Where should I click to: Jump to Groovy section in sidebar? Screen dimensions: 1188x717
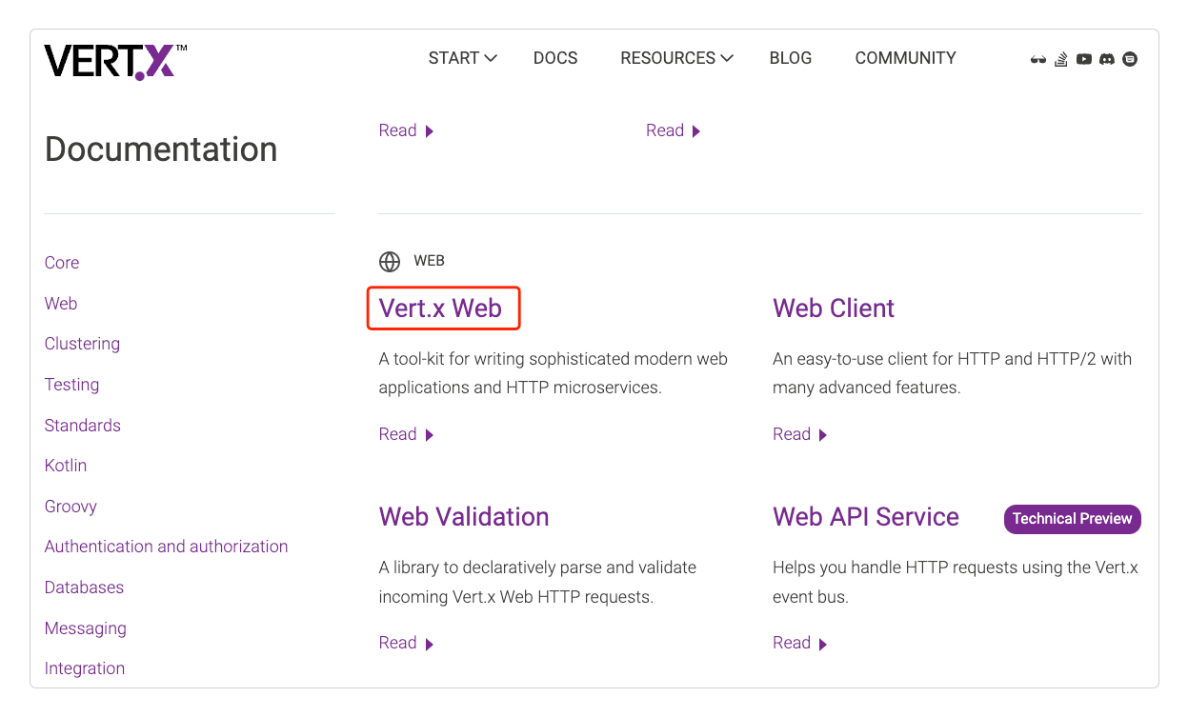click(70, 507)
